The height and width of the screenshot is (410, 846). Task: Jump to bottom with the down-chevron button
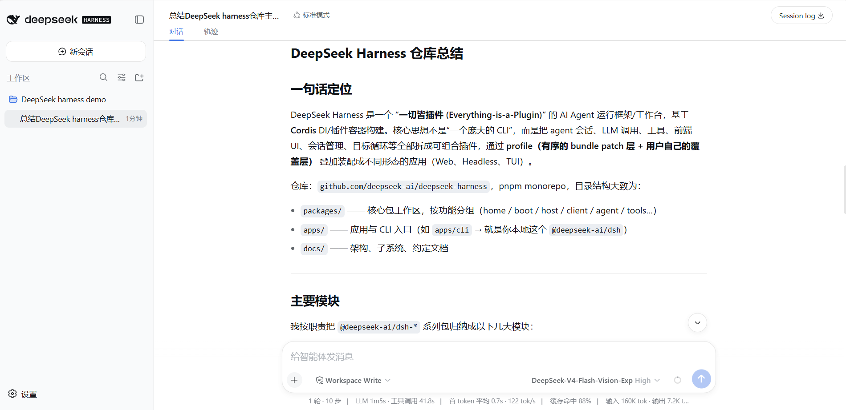(697, 323)
